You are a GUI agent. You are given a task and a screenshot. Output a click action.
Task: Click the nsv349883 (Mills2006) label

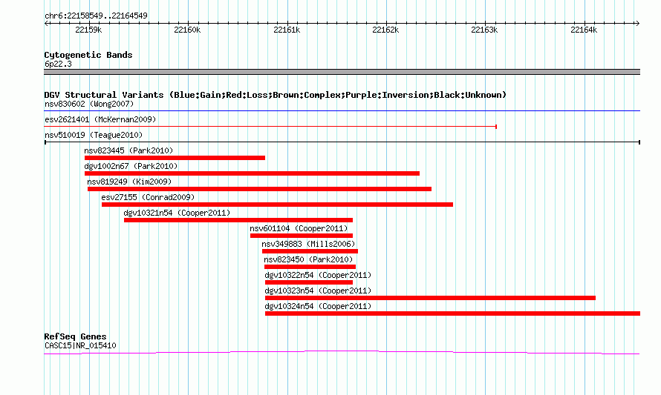tap(308, 244)
